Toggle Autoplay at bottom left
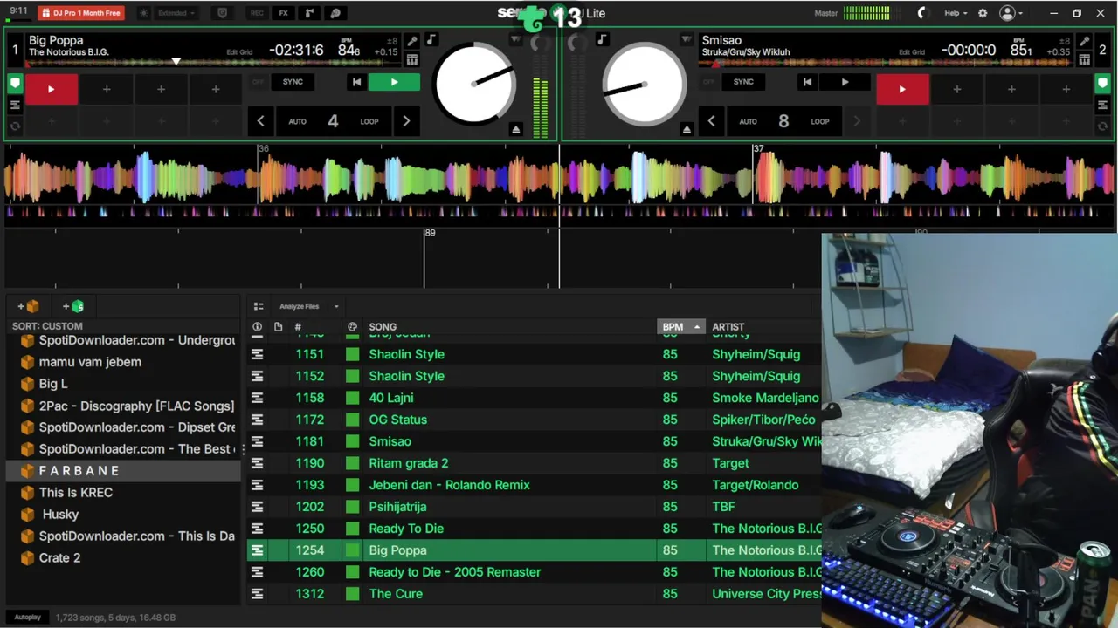 pyautogui.click(x=27, y=618)
